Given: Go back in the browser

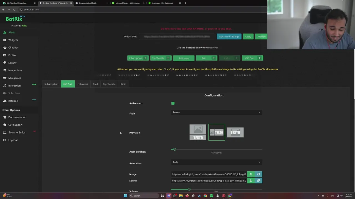Looking at the screenshot, I should [3, 9].
